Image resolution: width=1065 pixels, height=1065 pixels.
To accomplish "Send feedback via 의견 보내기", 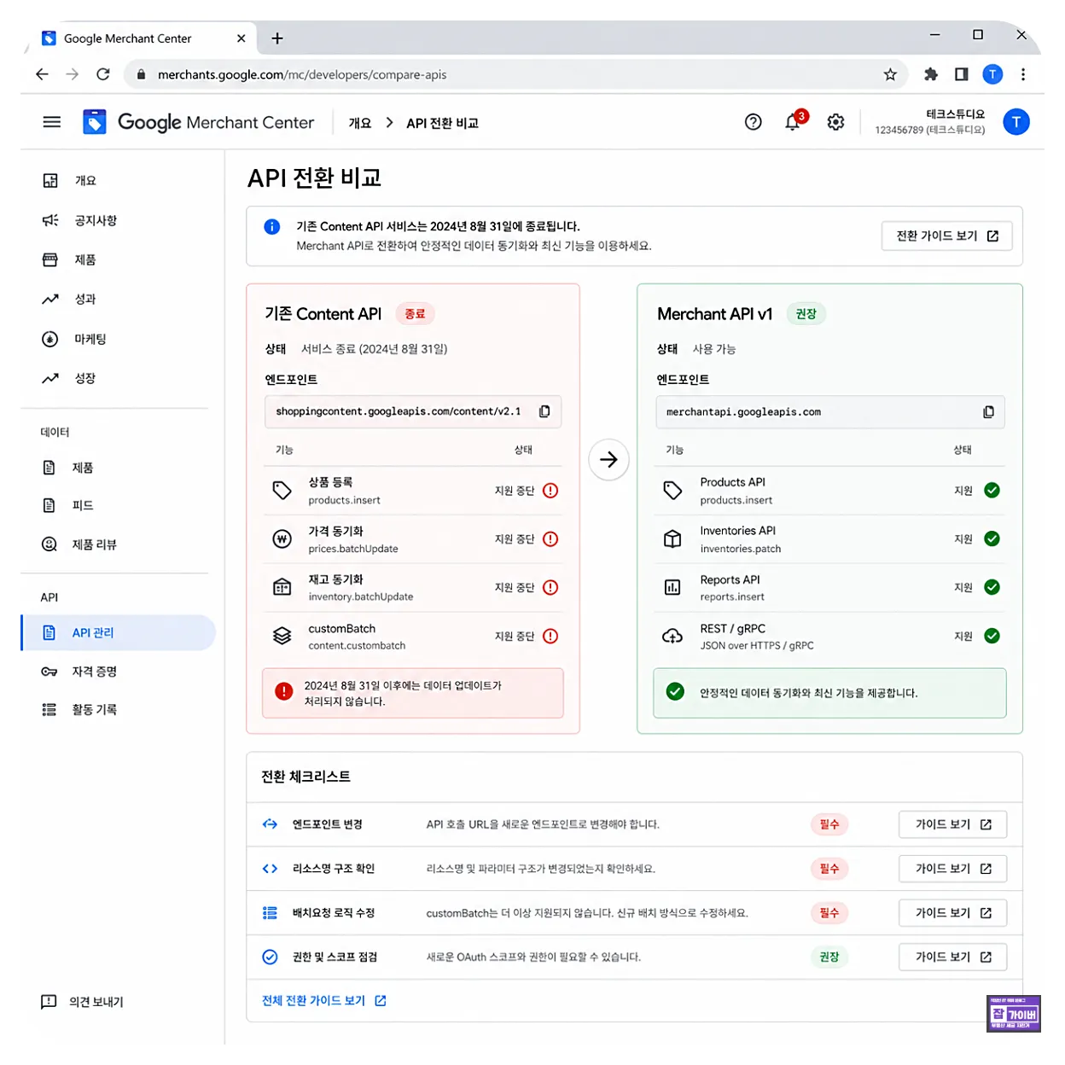I will pos(83,1002).
